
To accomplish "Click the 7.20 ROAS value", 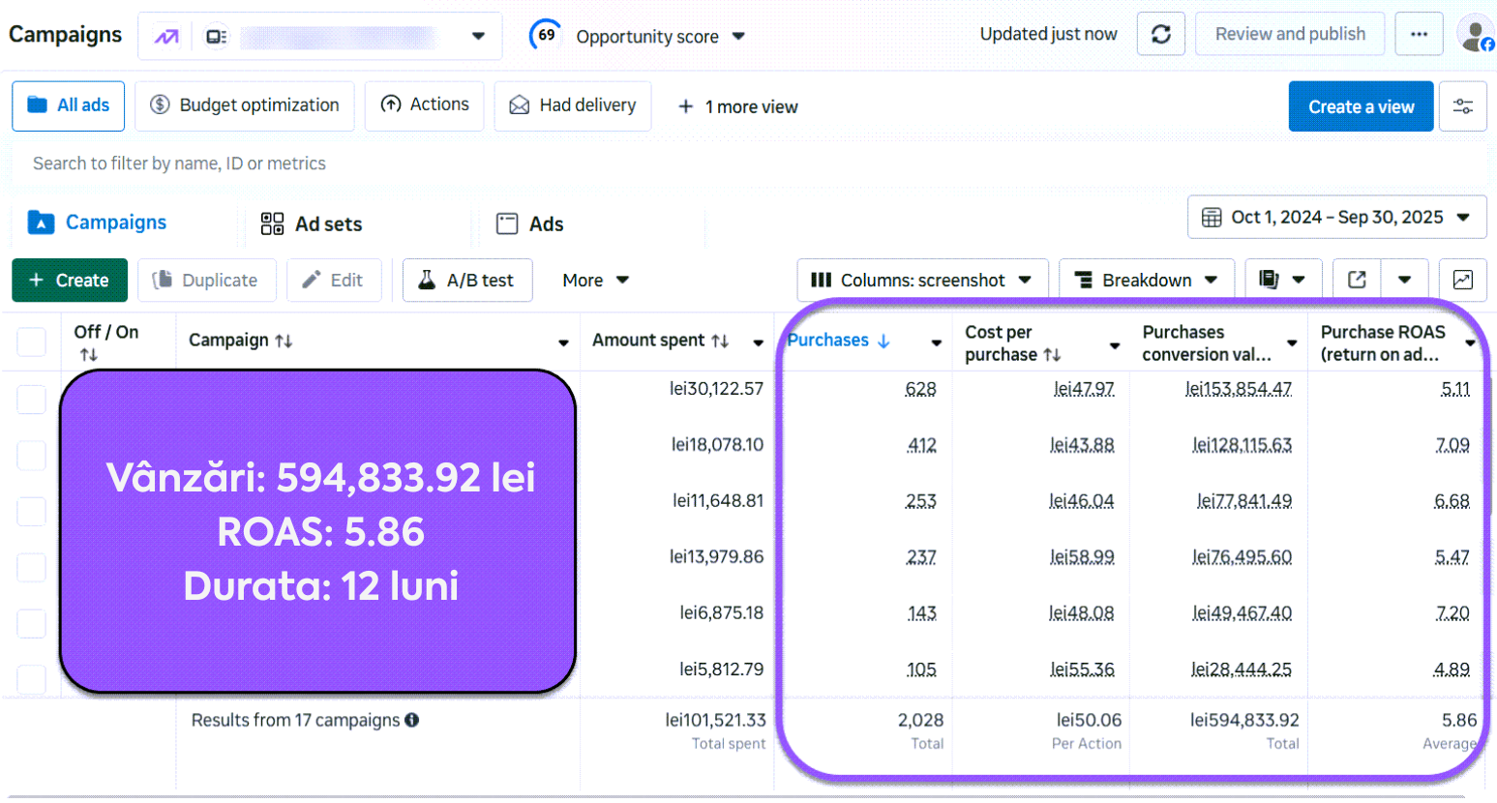I will [x=1452, y=613].
